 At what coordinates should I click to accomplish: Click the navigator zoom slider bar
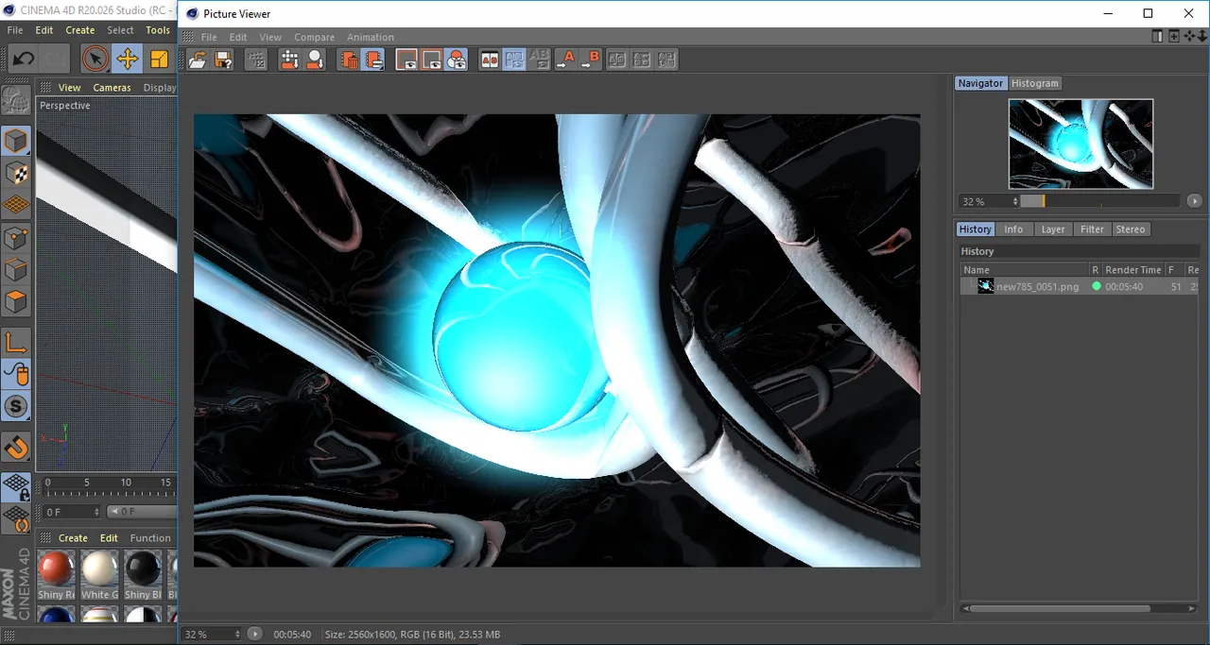(1100, 201)
